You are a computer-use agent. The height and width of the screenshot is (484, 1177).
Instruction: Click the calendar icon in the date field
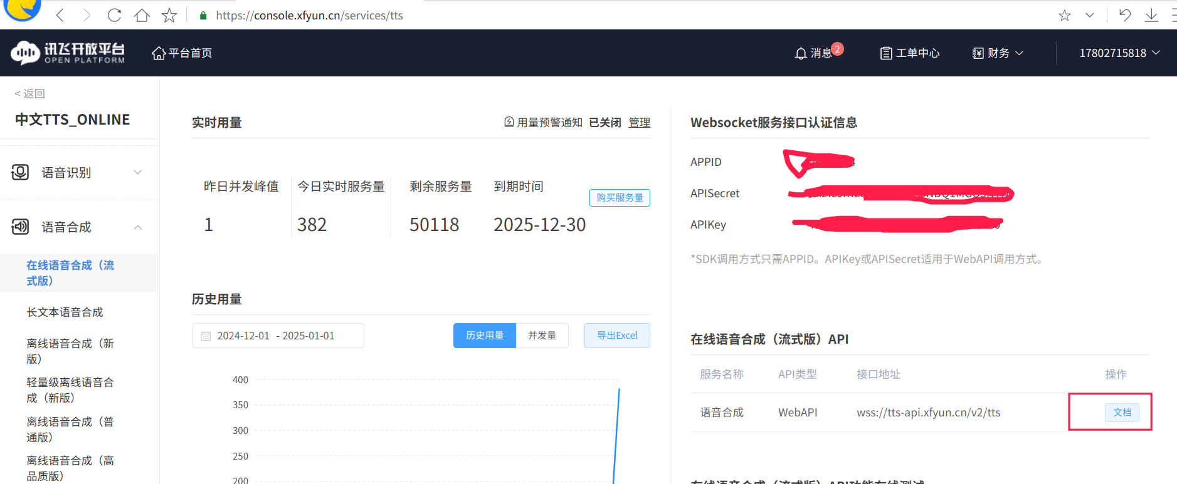pyautogui.click(x=206, y=336)
